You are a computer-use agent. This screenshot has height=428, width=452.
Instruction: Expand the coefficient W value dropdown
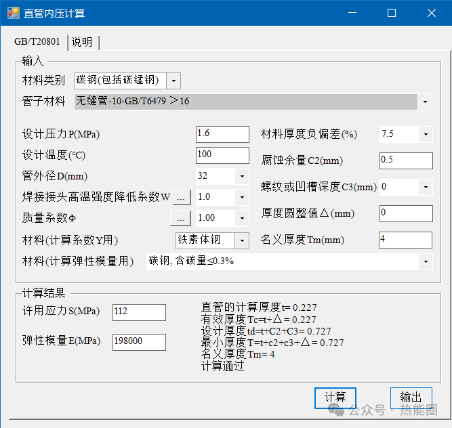[242, 197]
